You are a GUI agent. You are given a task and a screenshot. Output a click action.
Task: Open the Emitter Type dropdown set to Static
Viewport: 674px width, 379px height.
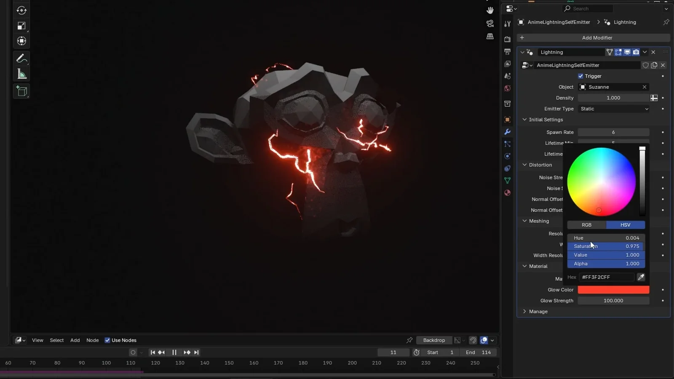pos(613,109)
